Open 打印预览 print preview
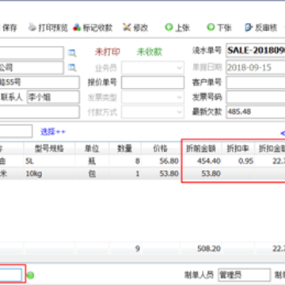 [x=48, y=28]
